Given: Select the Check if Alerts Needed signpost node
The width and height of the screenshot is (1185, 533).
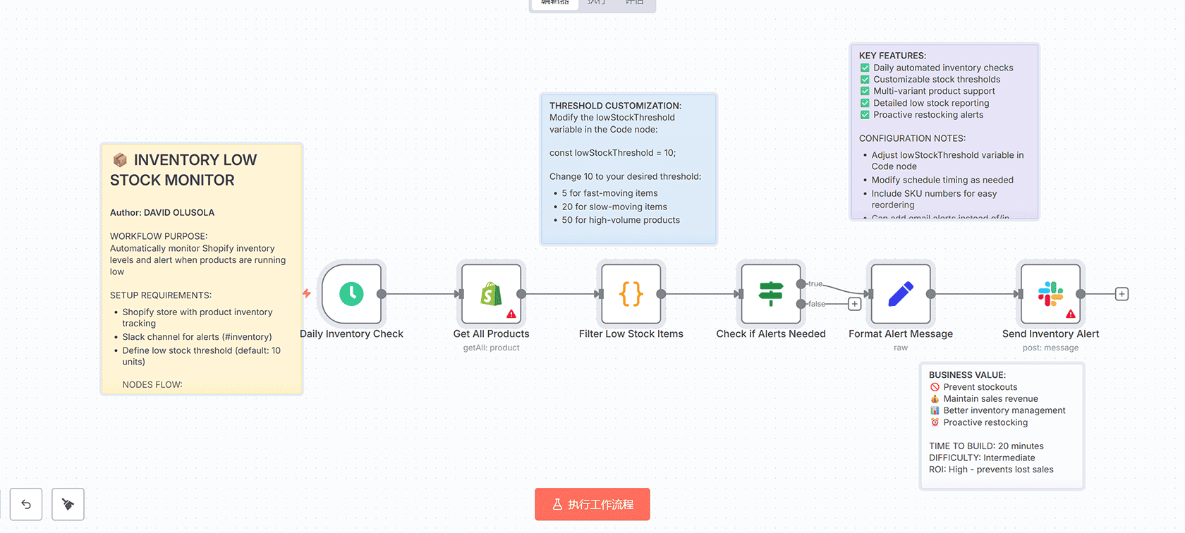Looking at the screenshot, I should [770, 294].
